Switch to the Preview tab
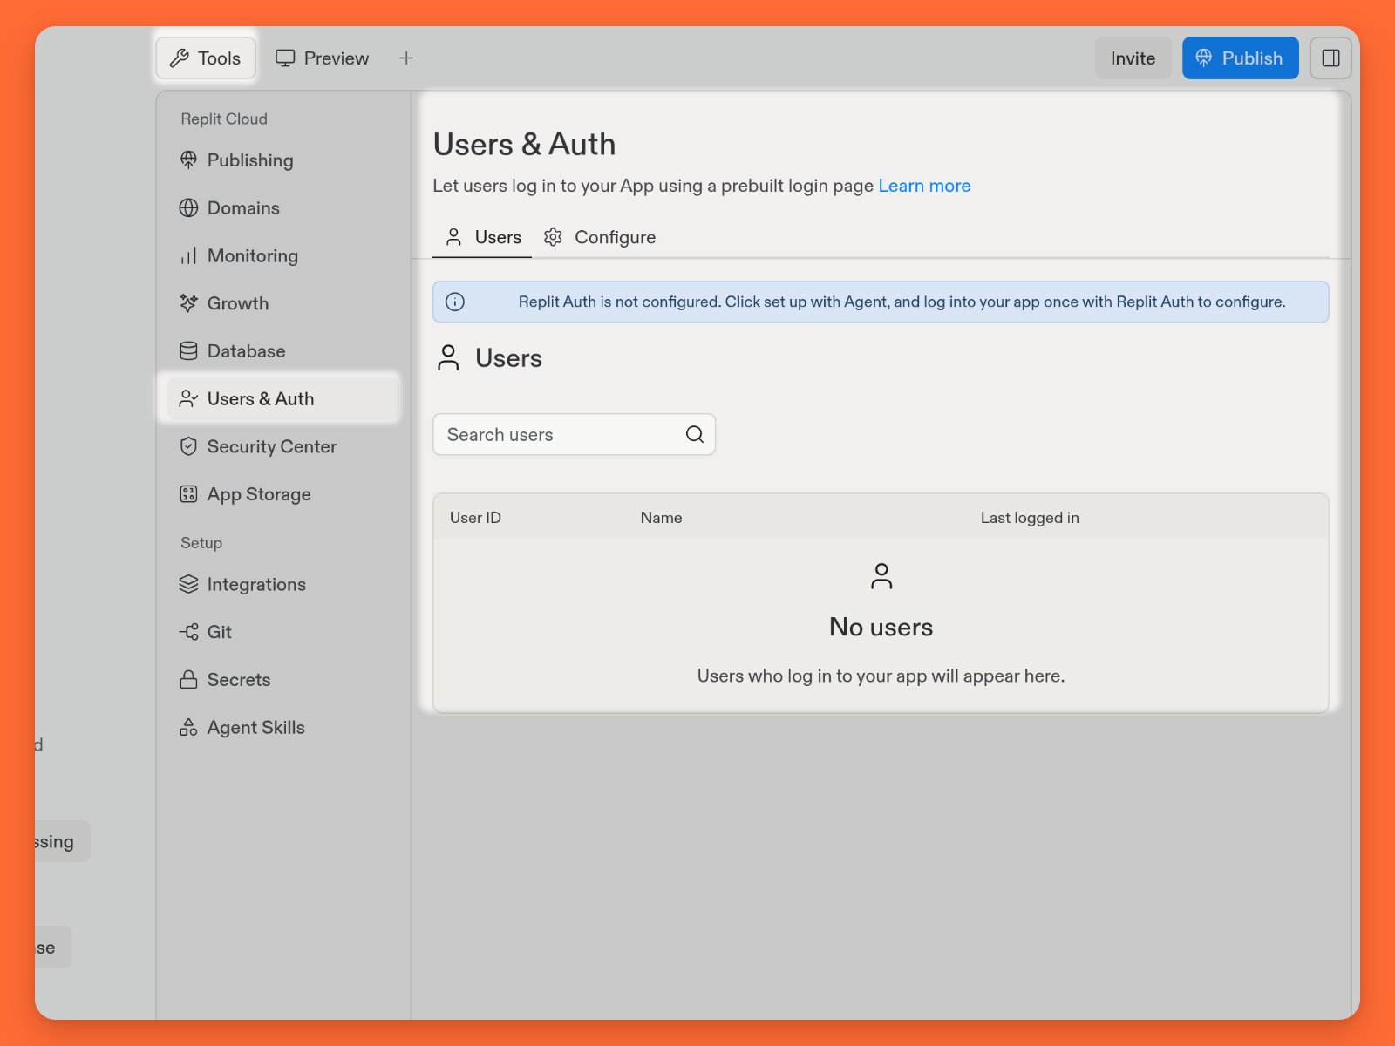 [x=323, y=58]
